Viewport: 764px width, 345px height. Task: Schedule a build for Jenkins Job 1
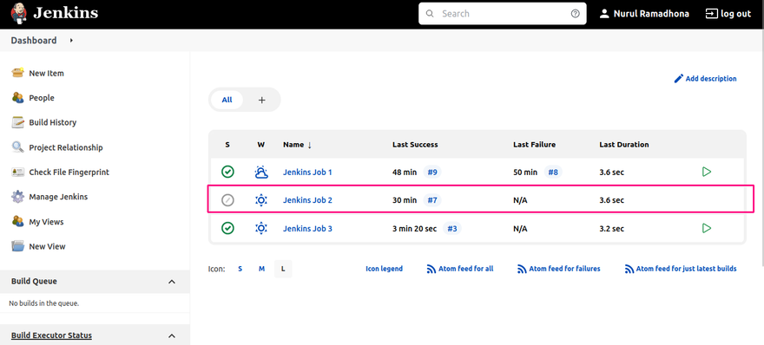coord(707,172)
